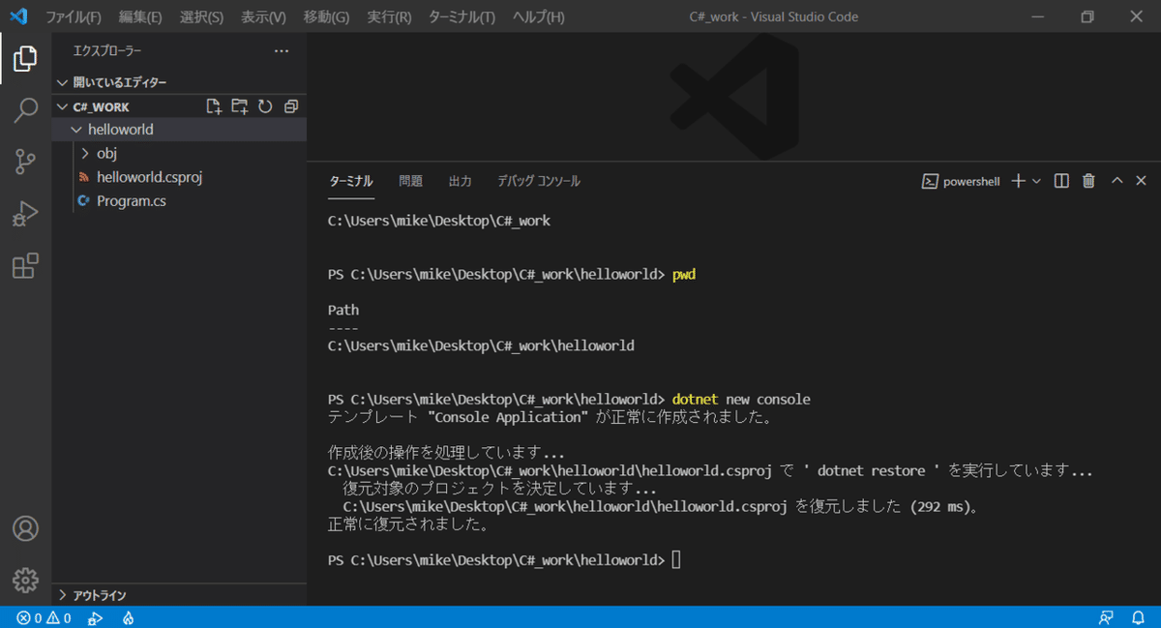Switch to the 問題 tab
The width and height of the screenshot is (1161, 628).
point(410,181)
